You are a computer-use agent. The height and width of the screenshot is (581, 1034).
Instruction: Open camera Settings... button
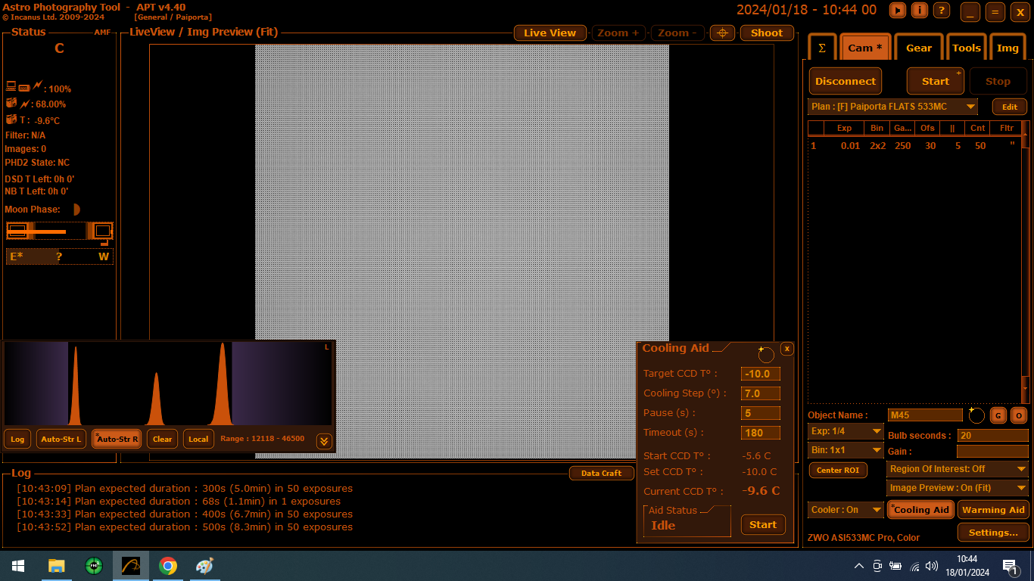993,533
